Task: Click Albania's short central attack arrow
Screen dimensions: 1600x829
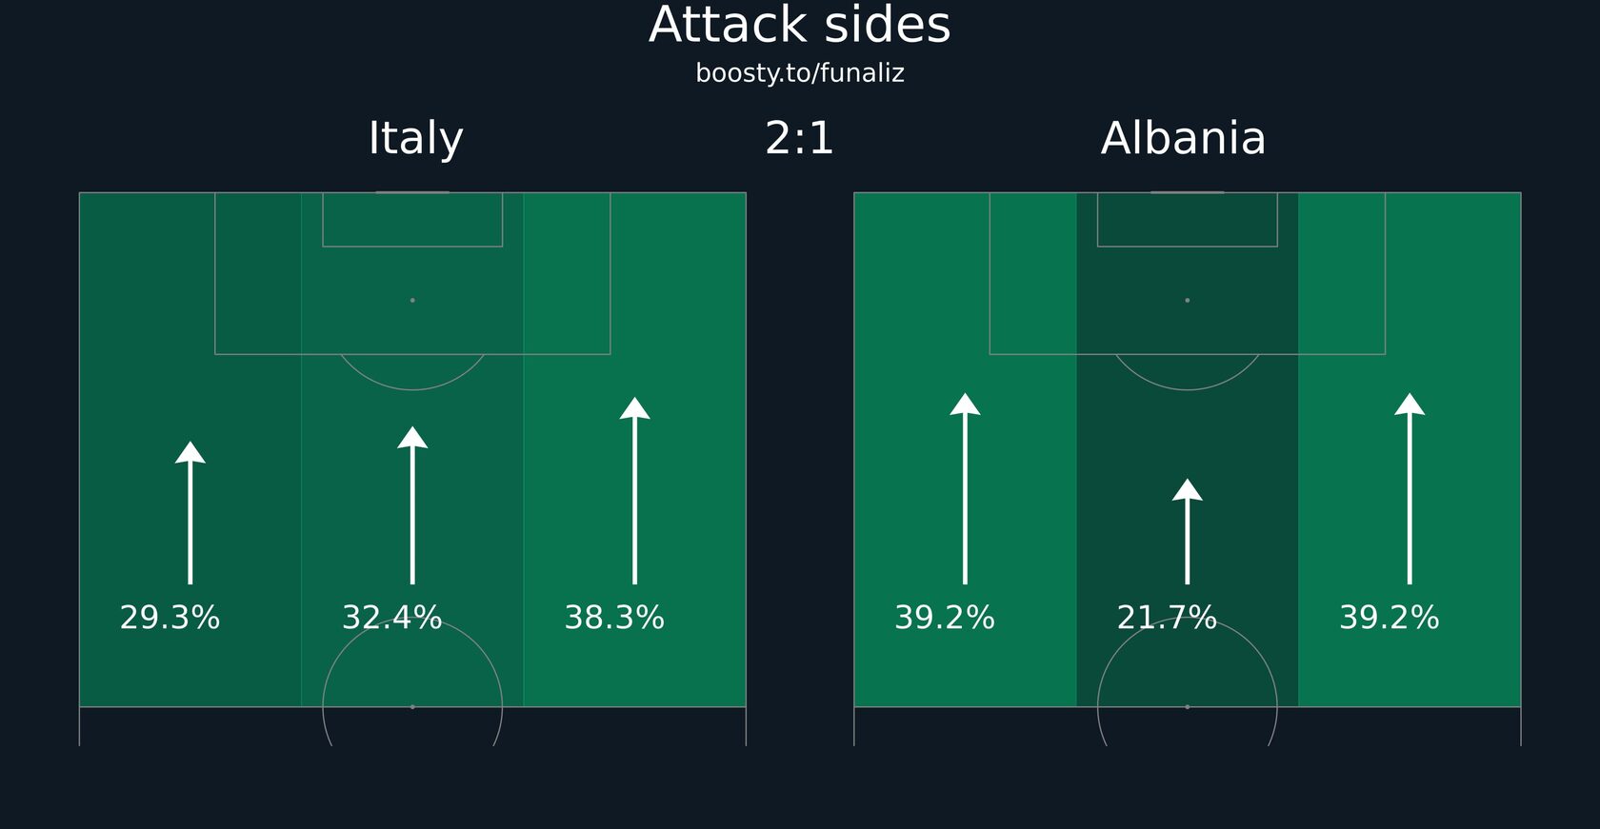Action: (x=1188, y=531)
